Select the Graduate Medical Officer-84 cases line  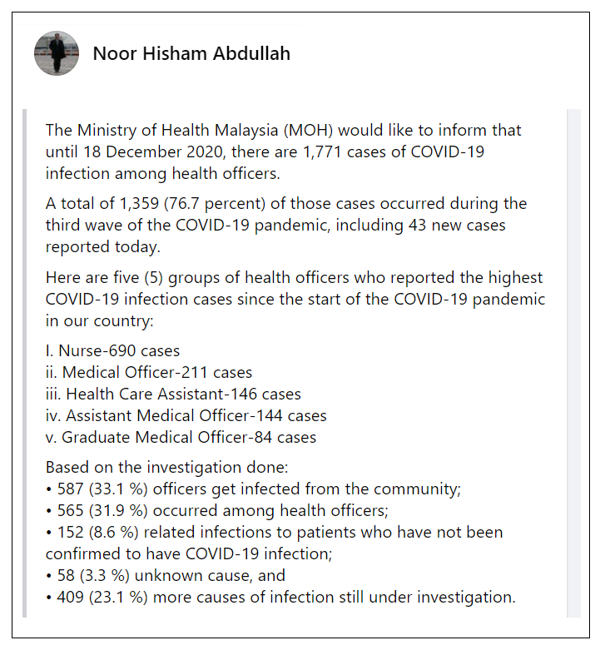(181, 437)
